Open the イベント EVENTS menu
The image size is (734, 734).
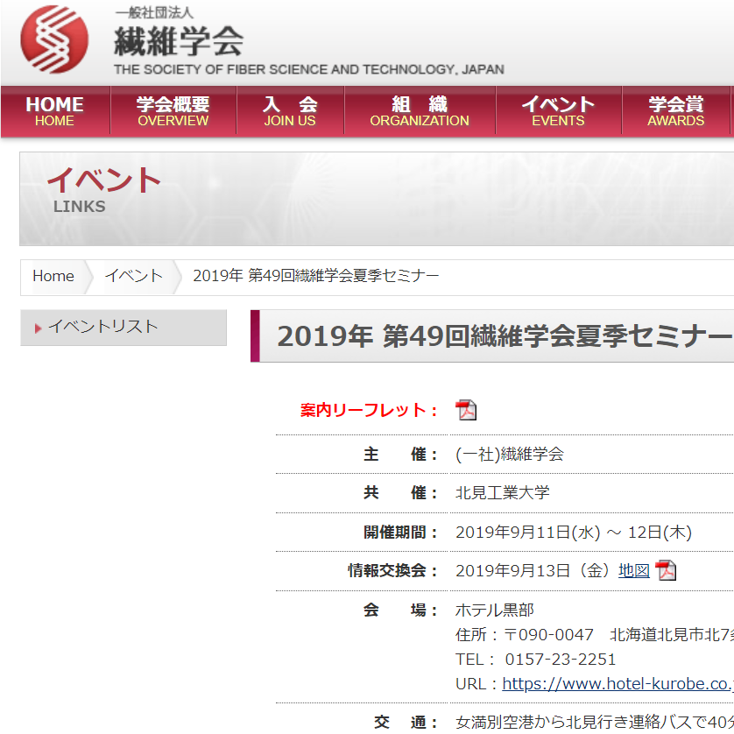coord(559,110)
